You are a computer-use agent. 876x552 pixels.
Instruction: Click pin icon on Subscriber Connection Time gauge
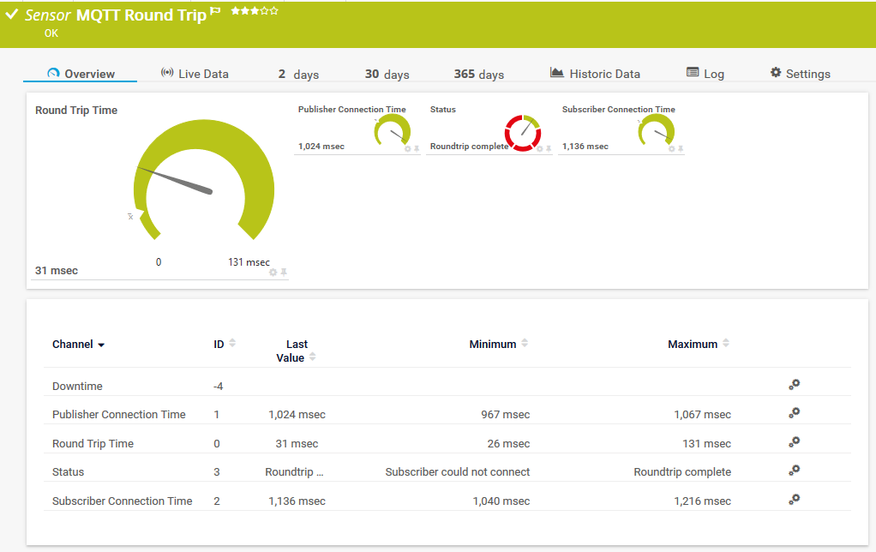[x=681, y=148]
